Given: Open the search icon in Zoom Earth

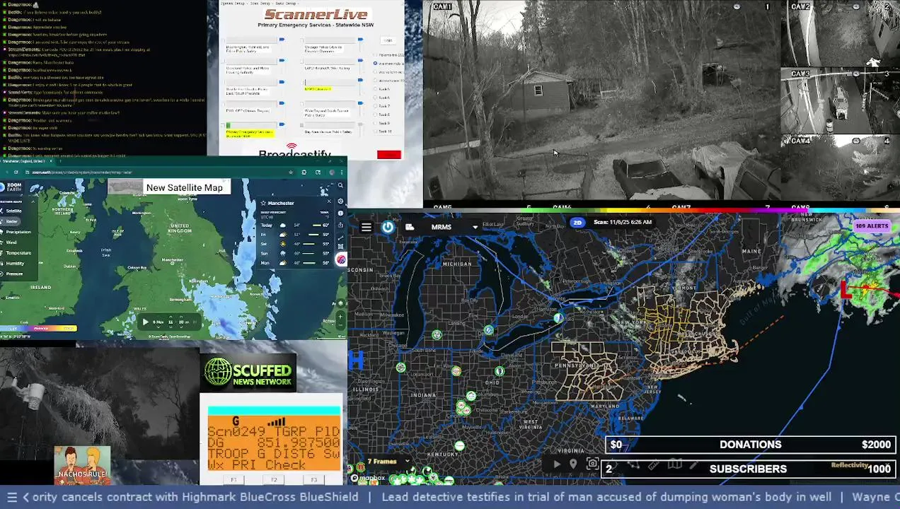Looking at the screenshot, I should pos(340,185).
